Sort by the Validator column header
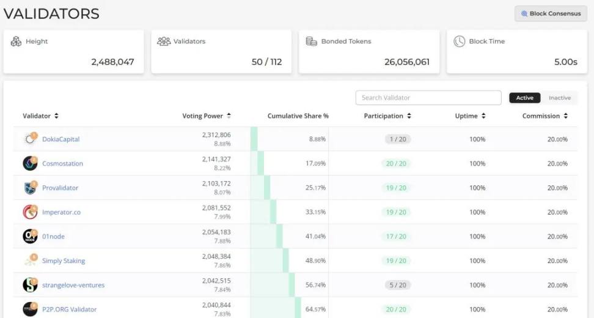This screenshot has height=318, width=594. tap(40, 116)
